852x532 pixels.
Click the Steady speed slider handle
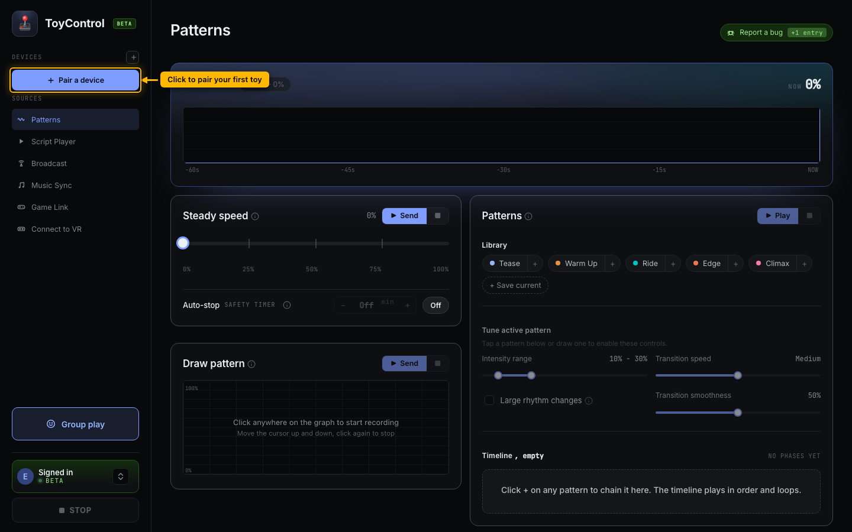pyautogui.click(x=183, y=243)
